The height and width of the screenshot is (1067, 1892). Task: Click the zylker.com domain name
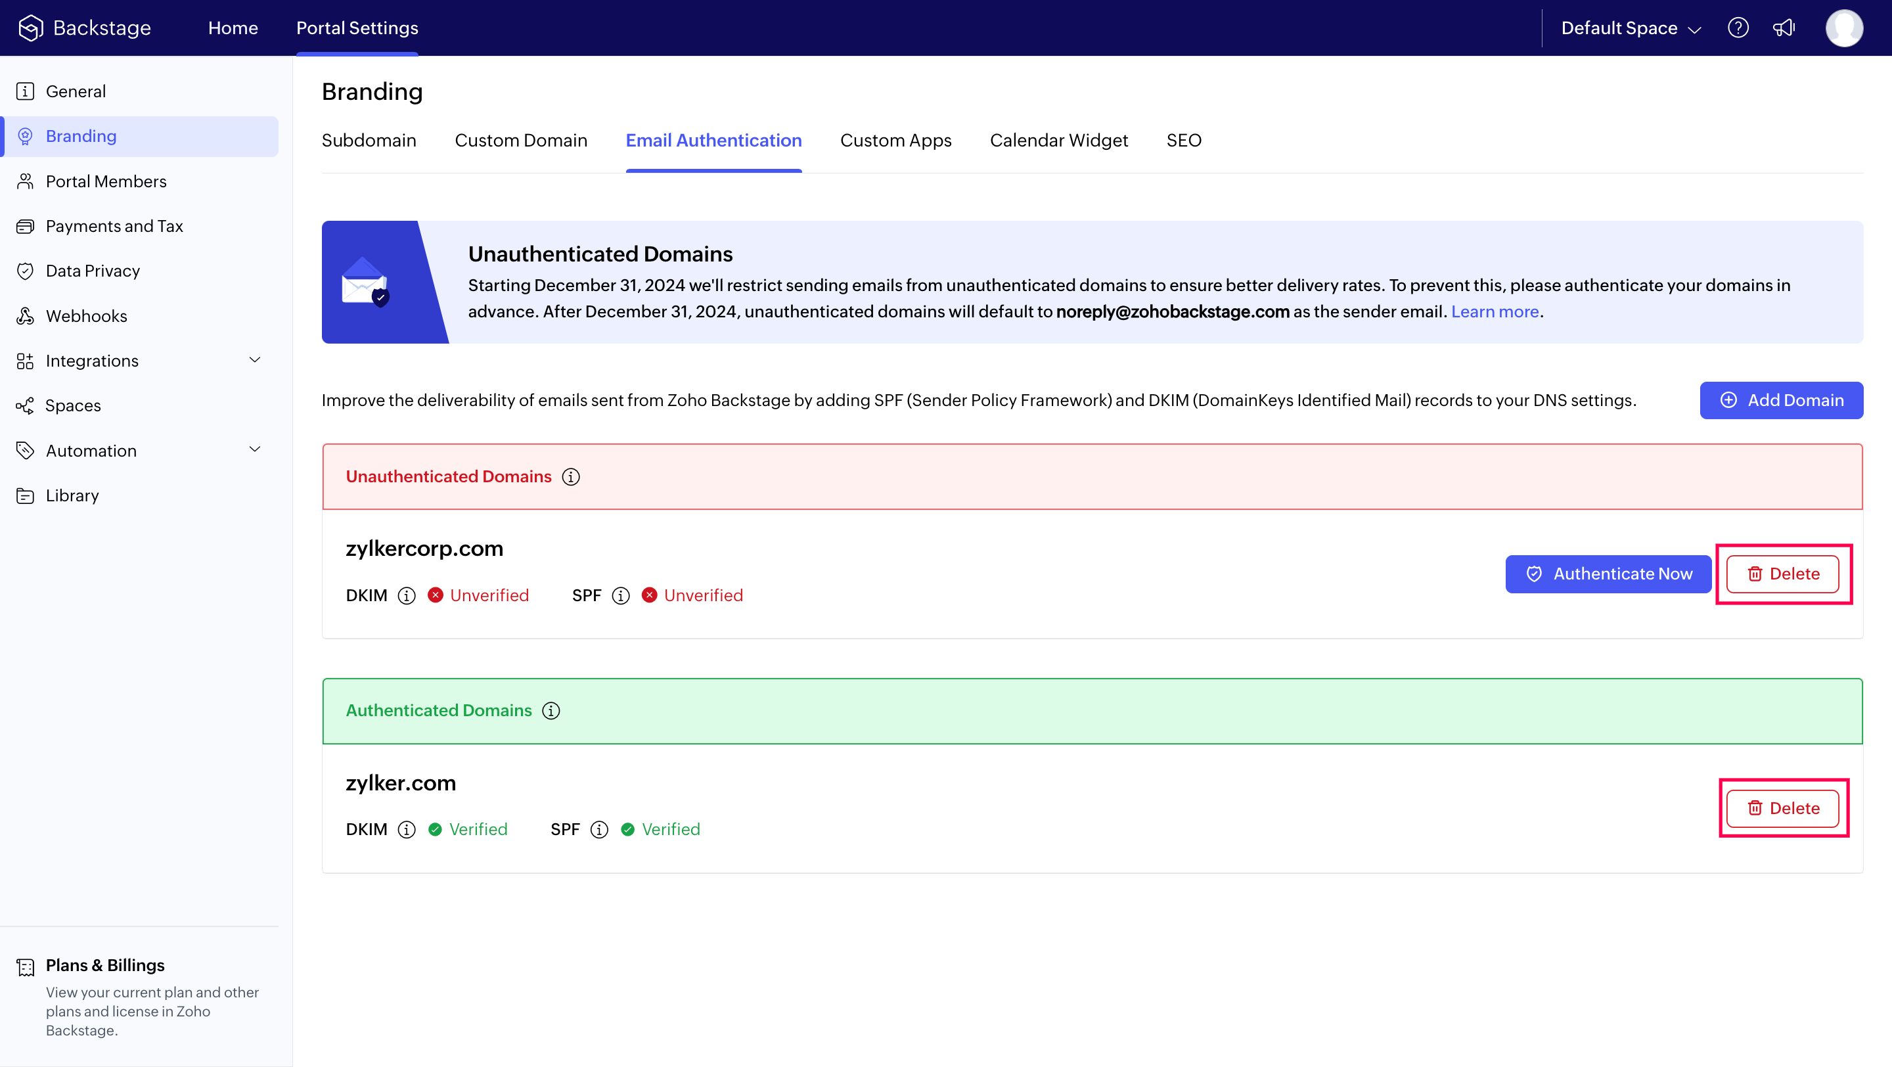tap(401, 783)
